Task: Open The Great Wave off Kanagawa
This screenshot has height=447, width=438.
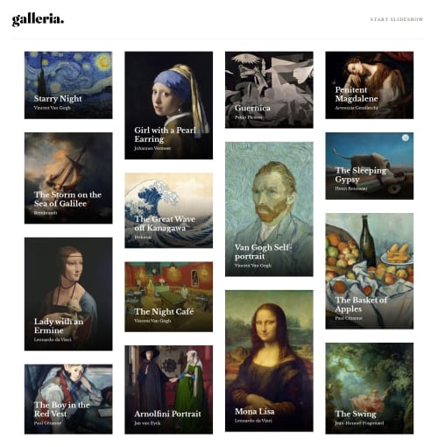Action: pyautogui.click(x=169, y=210)
